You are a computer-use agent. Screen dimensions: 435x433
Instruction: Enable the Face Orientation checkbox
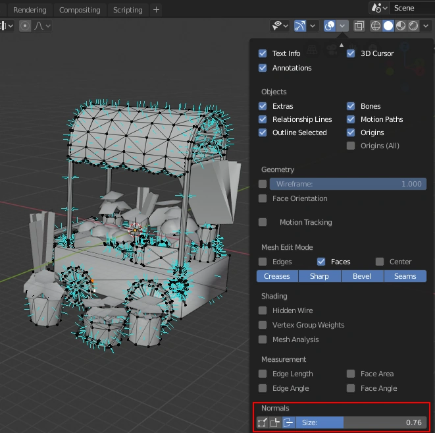tap(263, 198)
